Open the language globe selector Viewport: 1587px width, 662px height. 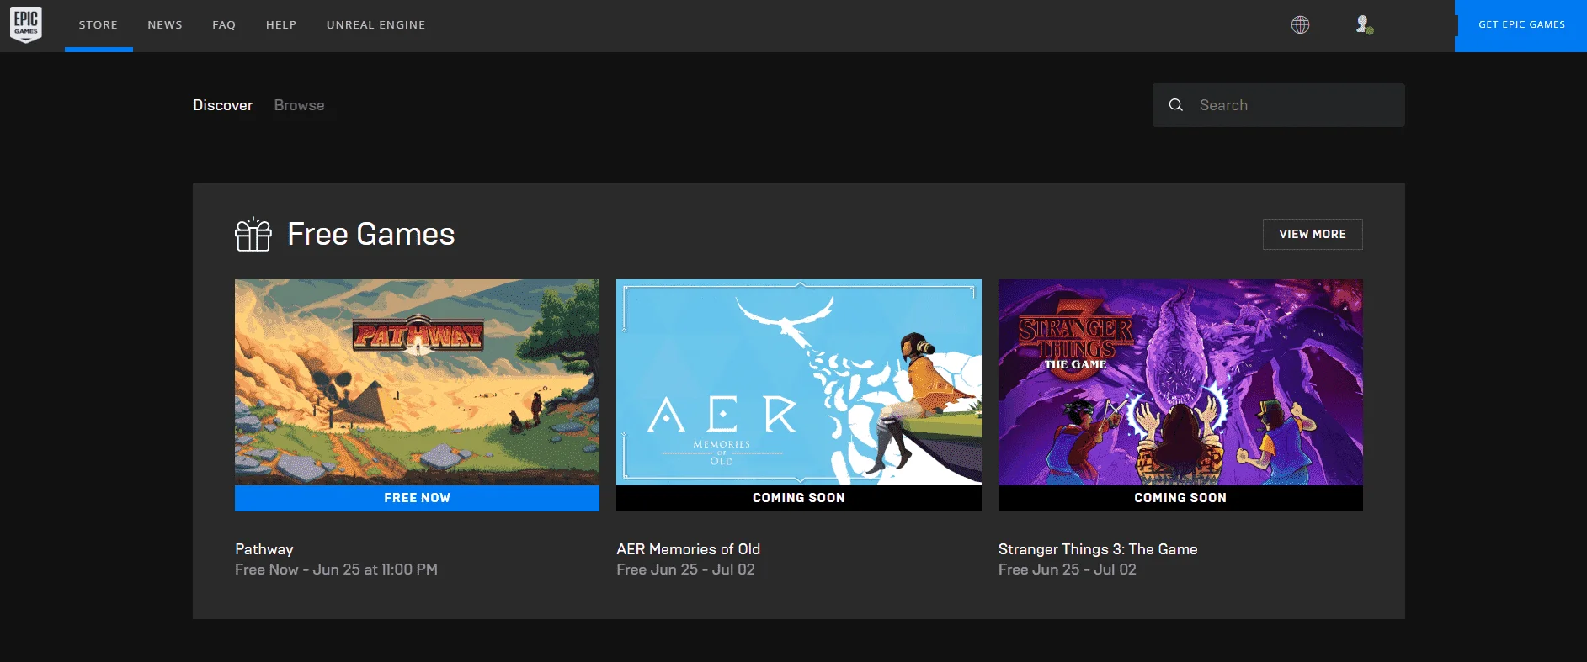[1300, 25]
